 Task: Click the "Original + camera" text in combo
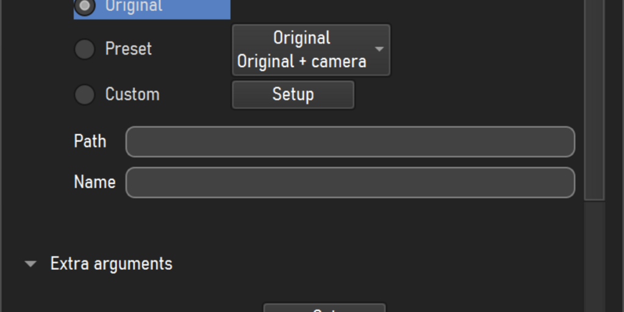[x=302, y=62]
